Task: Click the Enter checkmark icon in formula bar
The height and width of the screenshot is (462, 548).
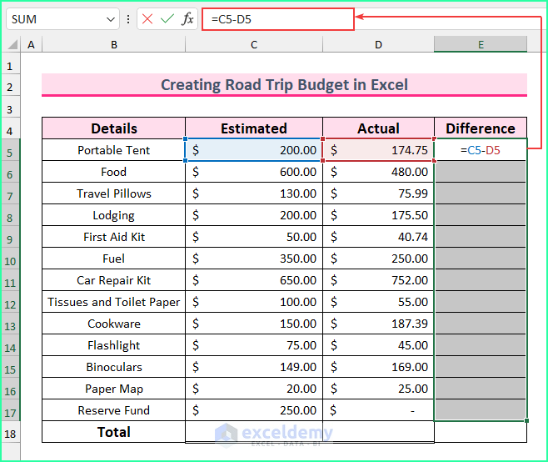Action: click(x=167, y=18)
